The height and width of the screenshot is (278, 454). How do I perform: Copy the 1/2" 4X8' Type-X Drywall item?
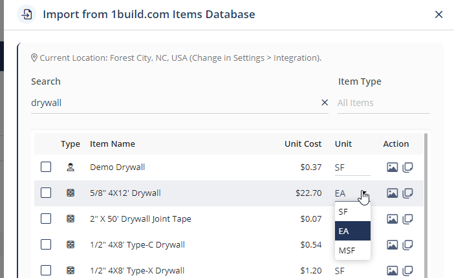407,270
